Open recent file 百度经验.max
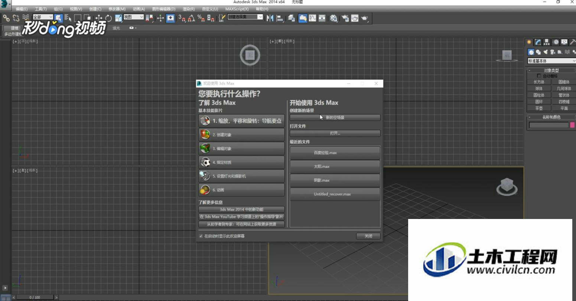This screenshot has height=301, width=576. (335, 153)
